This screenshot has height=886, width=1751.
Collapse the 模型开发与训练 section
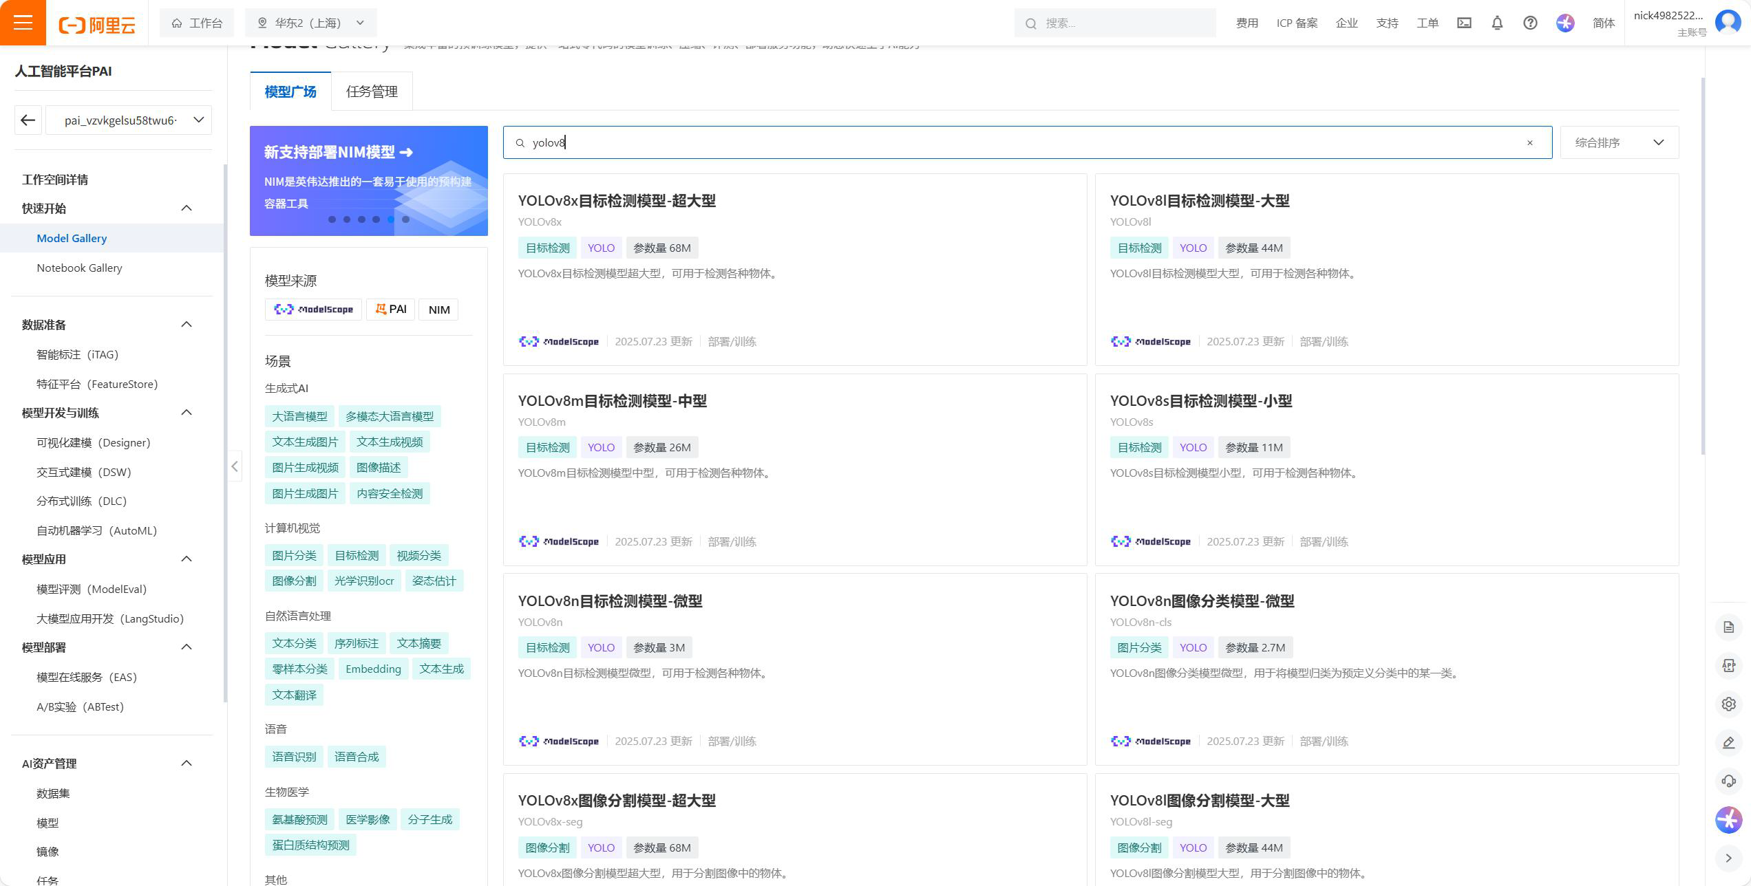pos(187,413)
